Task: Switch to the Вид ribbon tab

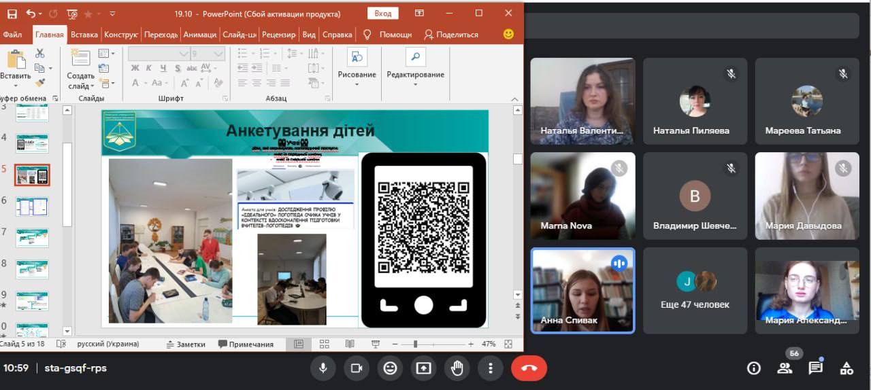Action: pyautogui.click(x=309, y=35)
